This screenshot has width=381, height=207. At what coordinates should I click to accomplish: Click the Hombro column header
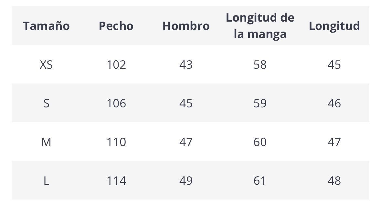coord(186,26)
